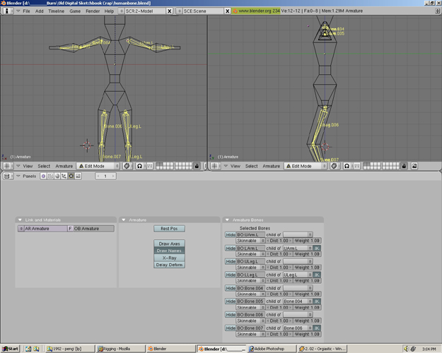
Task: Toggle Hide for bone LLeg.L
Action: pyautogui.click(x=231, y=275)
